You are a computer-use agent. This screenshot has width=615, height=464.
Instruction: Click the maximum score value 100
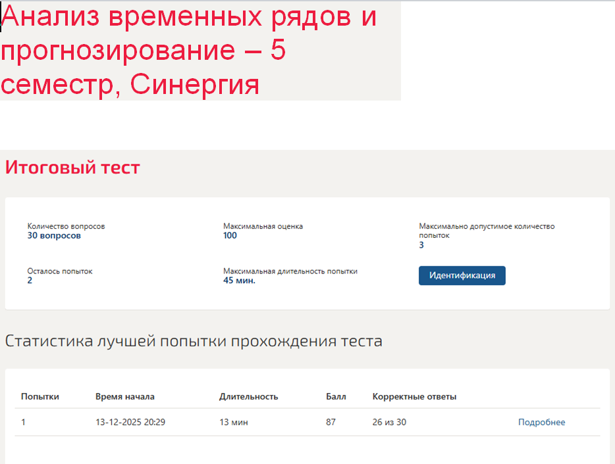coord(230,235)
